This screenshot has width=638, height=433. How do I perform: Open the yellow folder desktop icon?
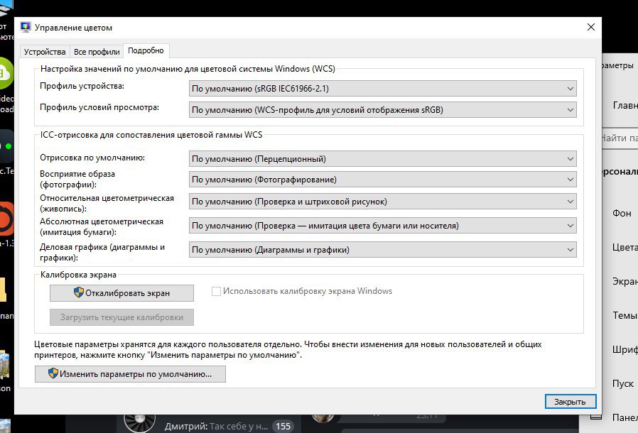[x=4, y=290]
